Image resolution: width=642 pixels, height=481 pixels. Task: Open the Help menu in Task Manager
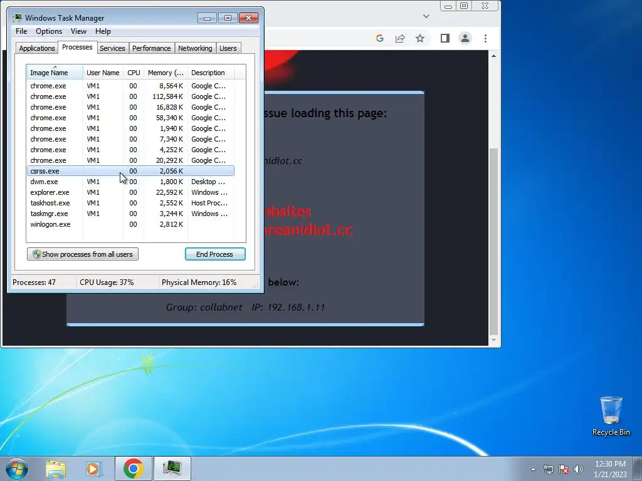click(x=103, y=31)
